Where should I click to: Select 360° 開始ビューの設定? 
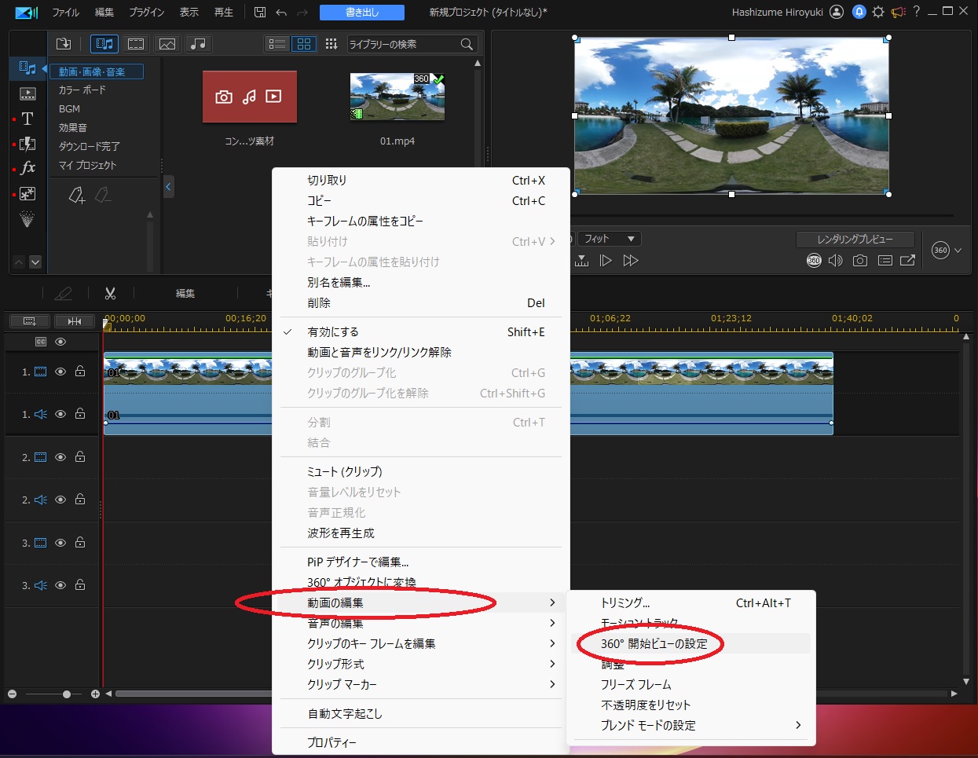pos(691,643)
